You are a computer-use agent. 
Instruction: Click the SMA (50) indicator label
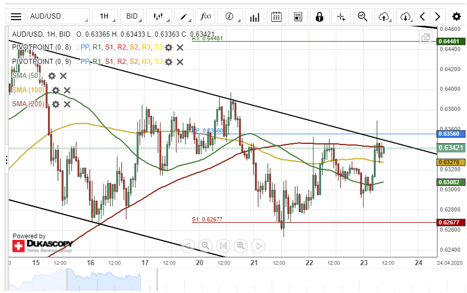[26, 76]
